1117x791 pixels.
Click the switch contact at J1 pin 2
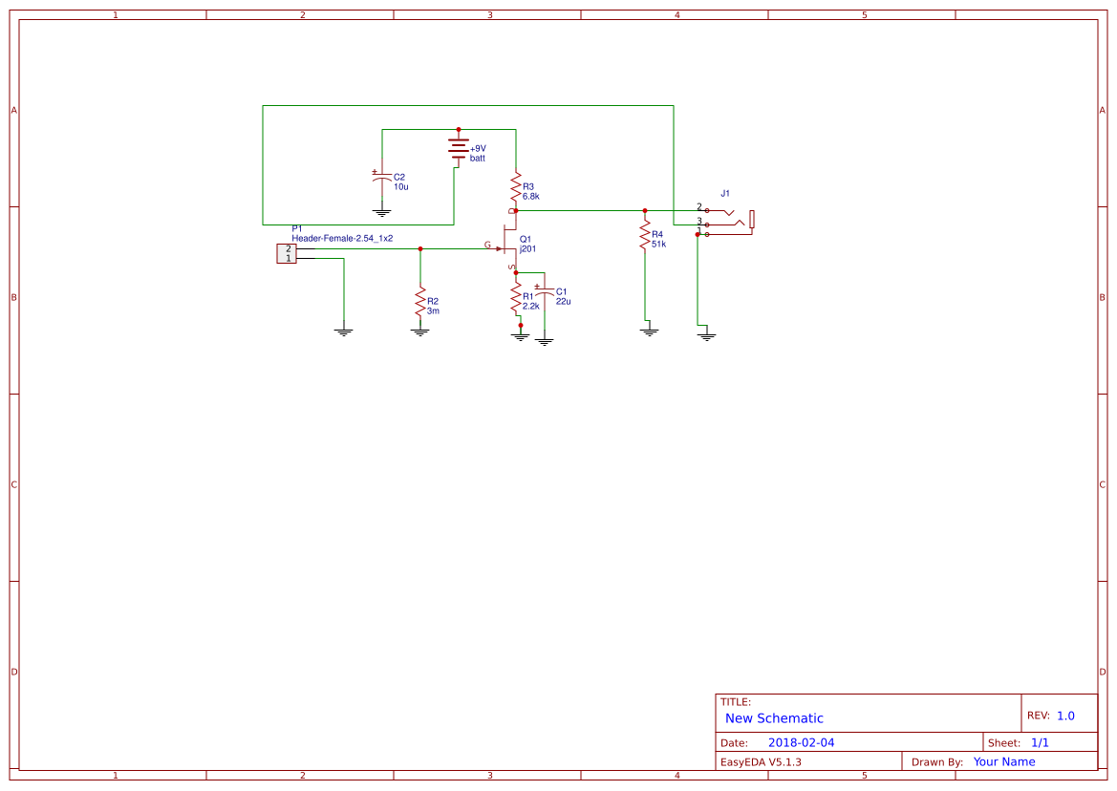tap(707, 210)
